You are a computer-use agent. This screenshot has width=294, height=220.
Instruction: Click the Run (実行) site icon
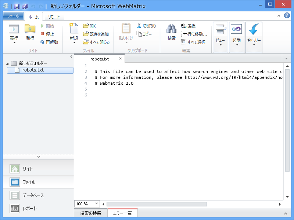[x=14, y=29]
